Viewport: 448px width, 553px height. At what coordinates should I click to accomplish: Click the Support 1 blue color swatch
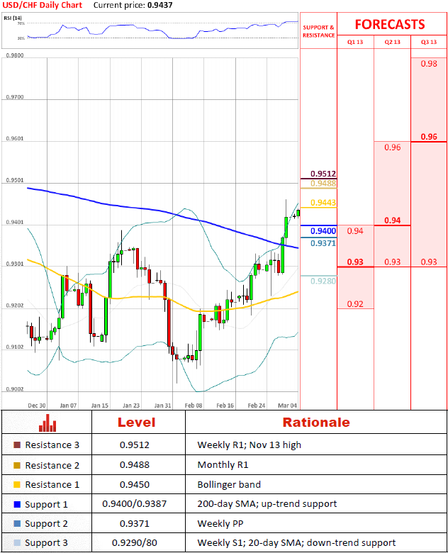17,504
